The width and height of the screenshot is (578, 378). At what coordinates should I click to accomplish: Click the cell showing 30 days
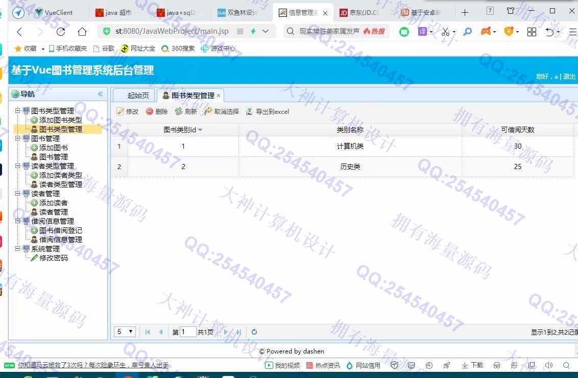(518, 147)
